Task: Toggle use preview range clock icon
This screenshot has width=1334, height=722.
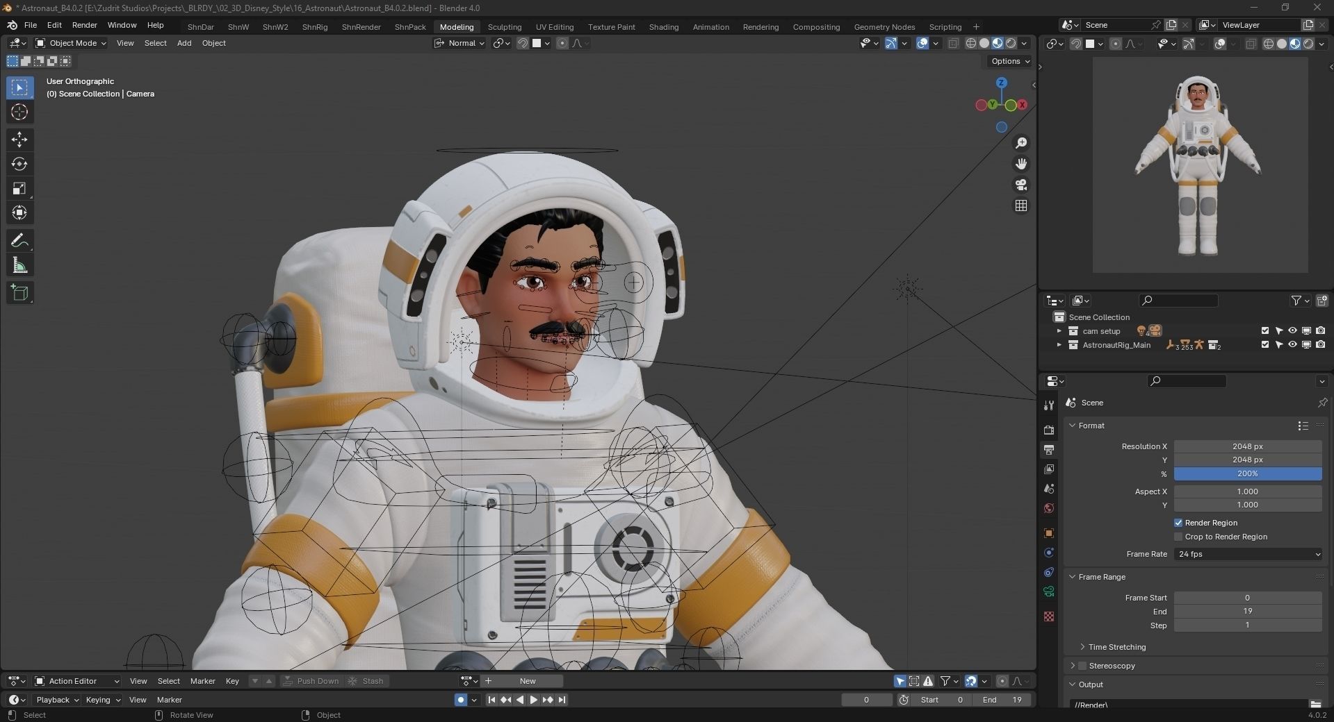Action: pyautogui.click(x=904, y=700)
